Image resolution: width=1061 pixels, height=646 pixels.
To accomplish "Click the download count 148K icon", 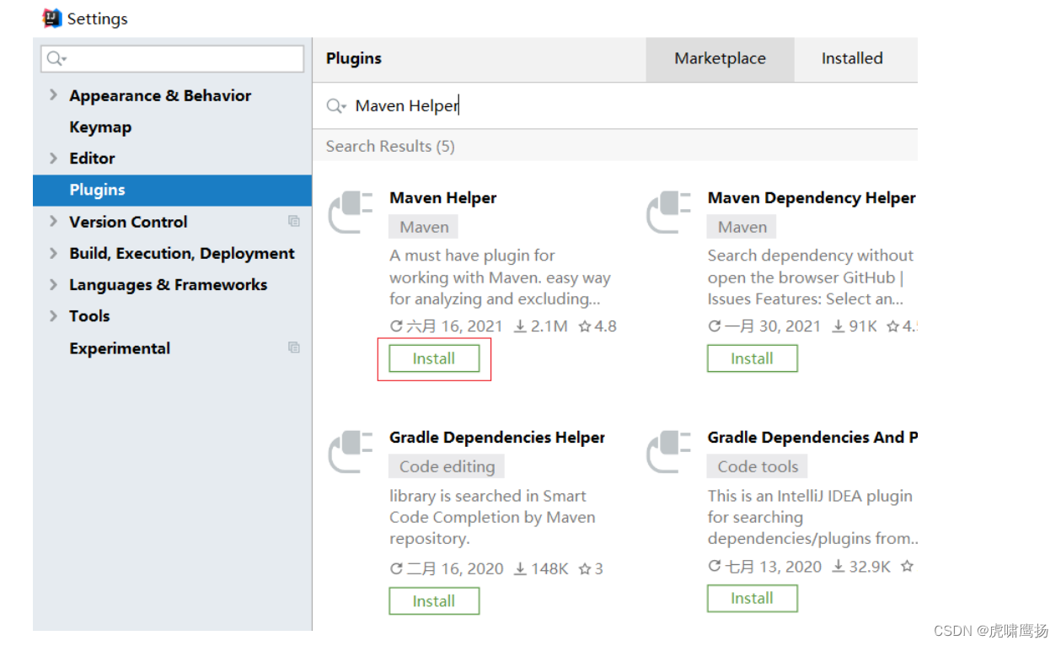I will (x=520, y=568).
